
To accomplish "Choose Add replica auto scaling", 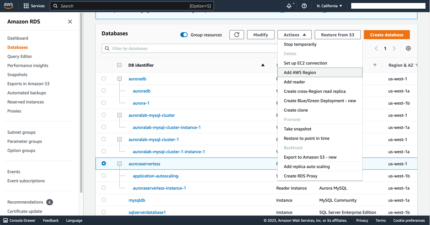I will [x=320, y=166].
